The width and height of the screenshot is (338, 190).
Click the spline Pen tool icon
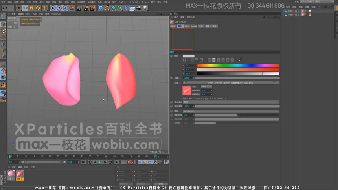[107, 8]
